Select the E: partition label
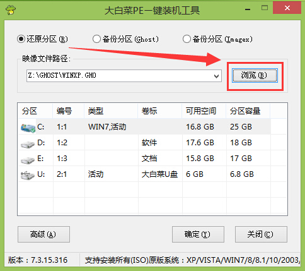The width and height of the screenshot is (305, 271). (x=40, y=159)
